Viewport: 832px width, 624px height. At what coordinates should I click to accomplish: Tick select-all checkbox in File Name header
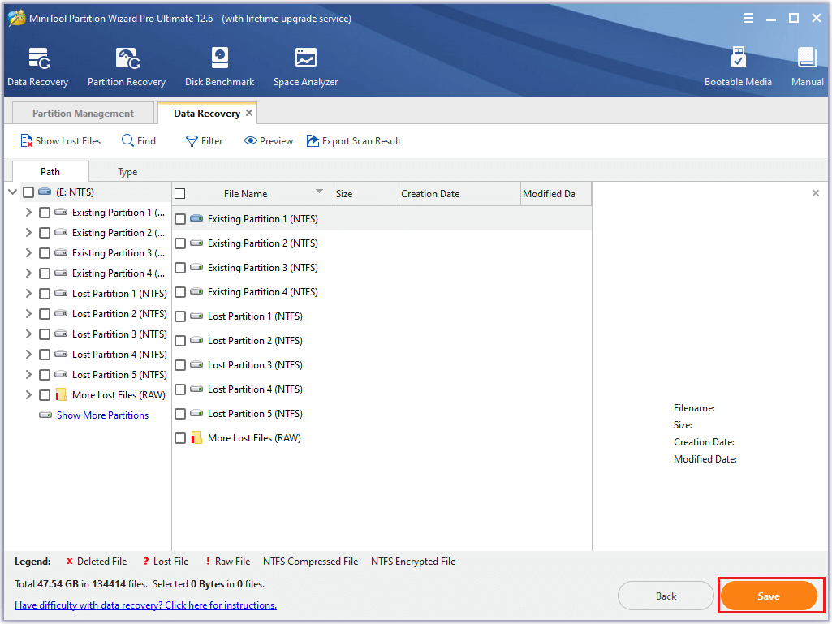180,194
